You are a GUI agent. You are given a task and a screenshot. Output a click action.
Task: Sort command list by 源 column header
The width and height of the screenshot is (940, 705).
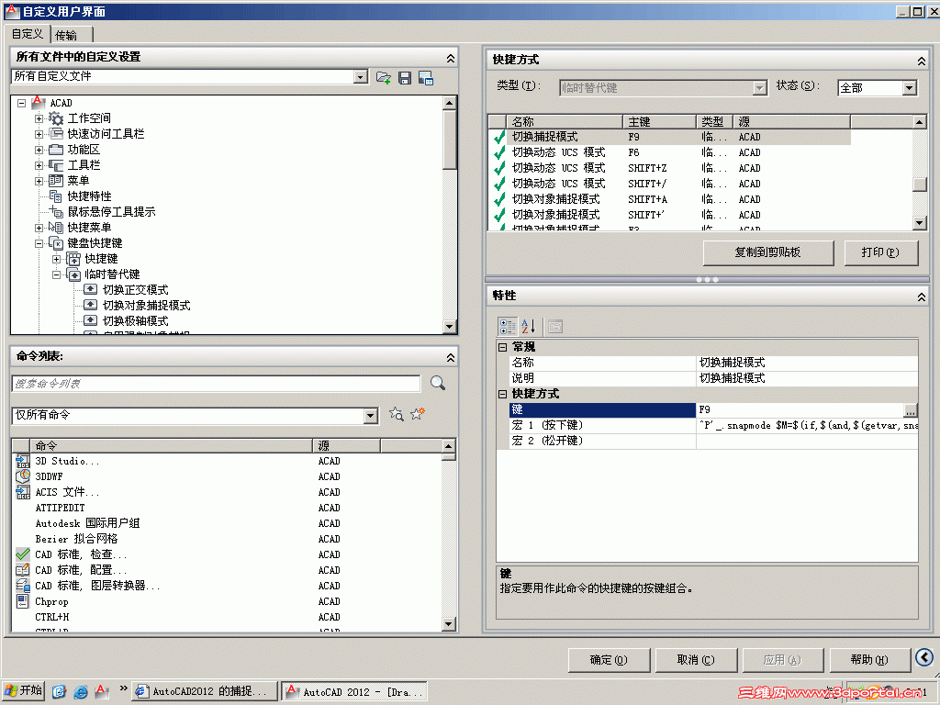tap(346, 445)
